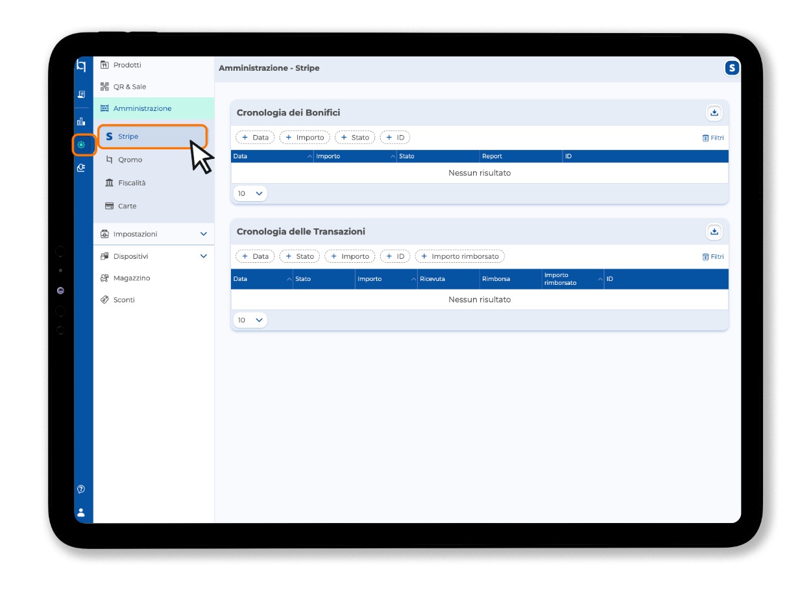811x597 pixels.
Task: Open page size dropdown under Transazioni table
Action: 250,320
